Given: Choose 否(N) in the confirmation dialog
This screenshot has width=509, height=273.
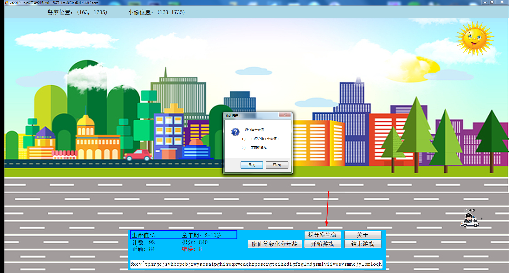Looking at the screenshot, I should [x=277, y=165].
